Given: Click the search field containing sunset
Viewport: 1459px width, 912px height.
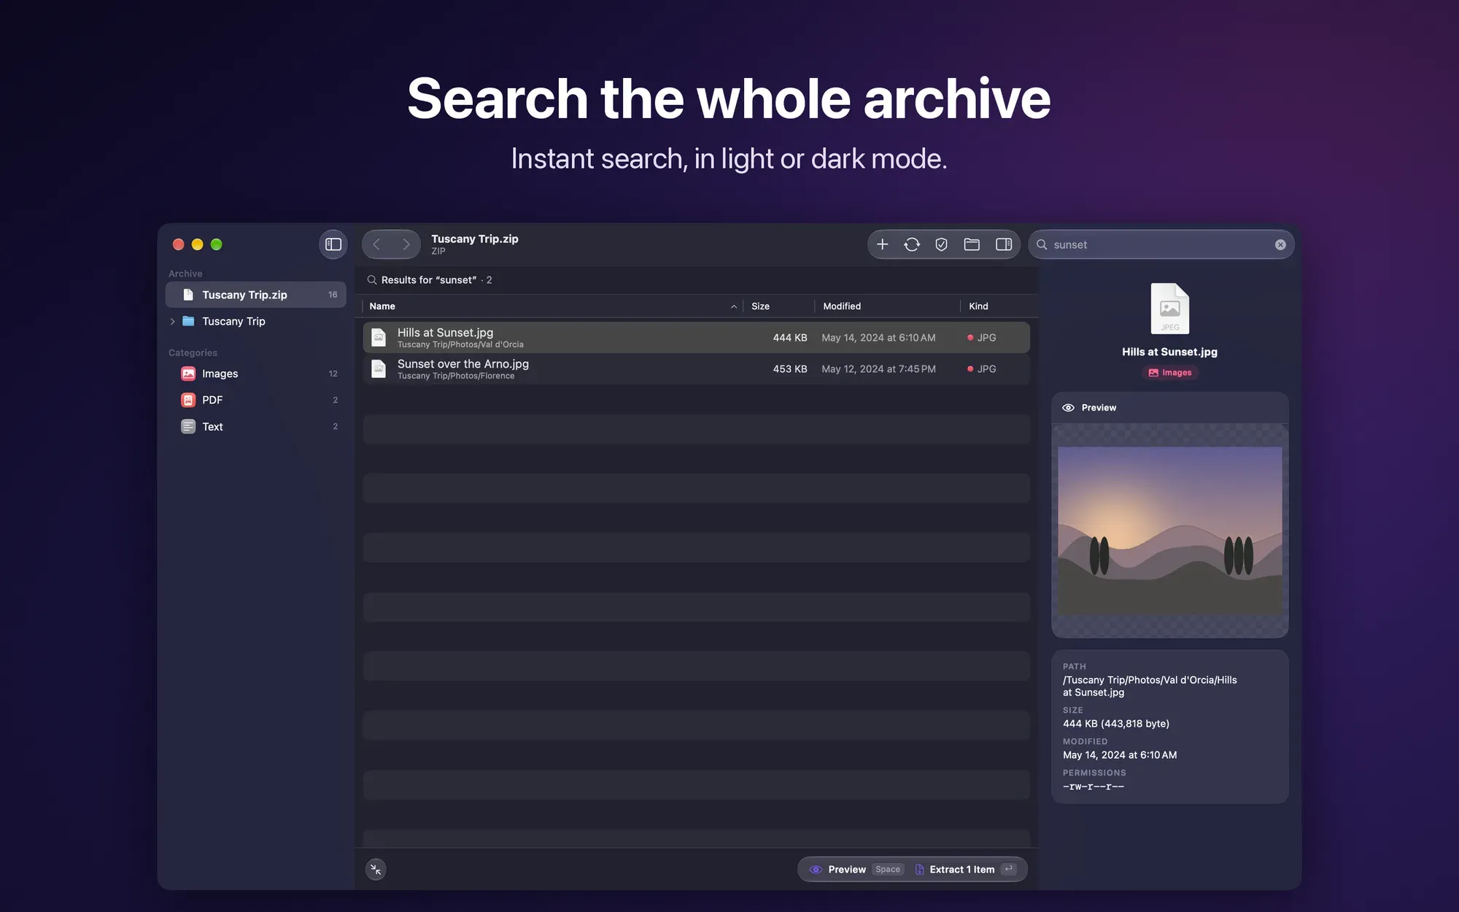Looking at the screenshot, I should 1161,244.
